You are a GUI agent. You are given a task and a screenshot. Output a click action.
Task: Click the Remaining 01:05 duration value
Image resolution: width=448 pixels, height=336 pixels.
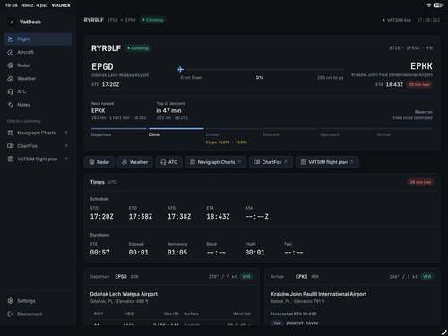pos(177,253)
